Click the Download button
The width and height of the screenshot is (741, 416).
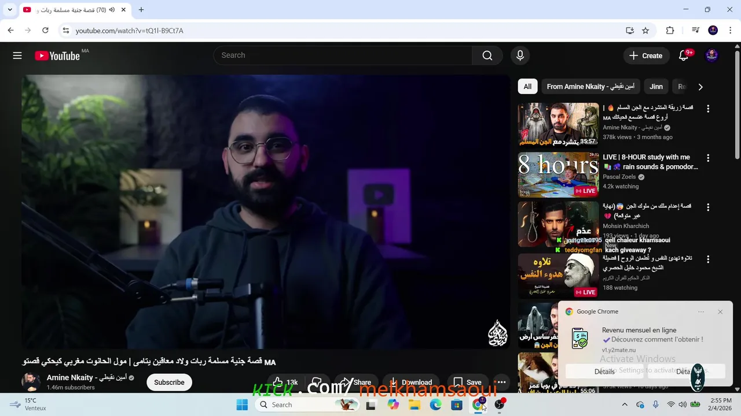pyautogui.click(x=410, y=382)
